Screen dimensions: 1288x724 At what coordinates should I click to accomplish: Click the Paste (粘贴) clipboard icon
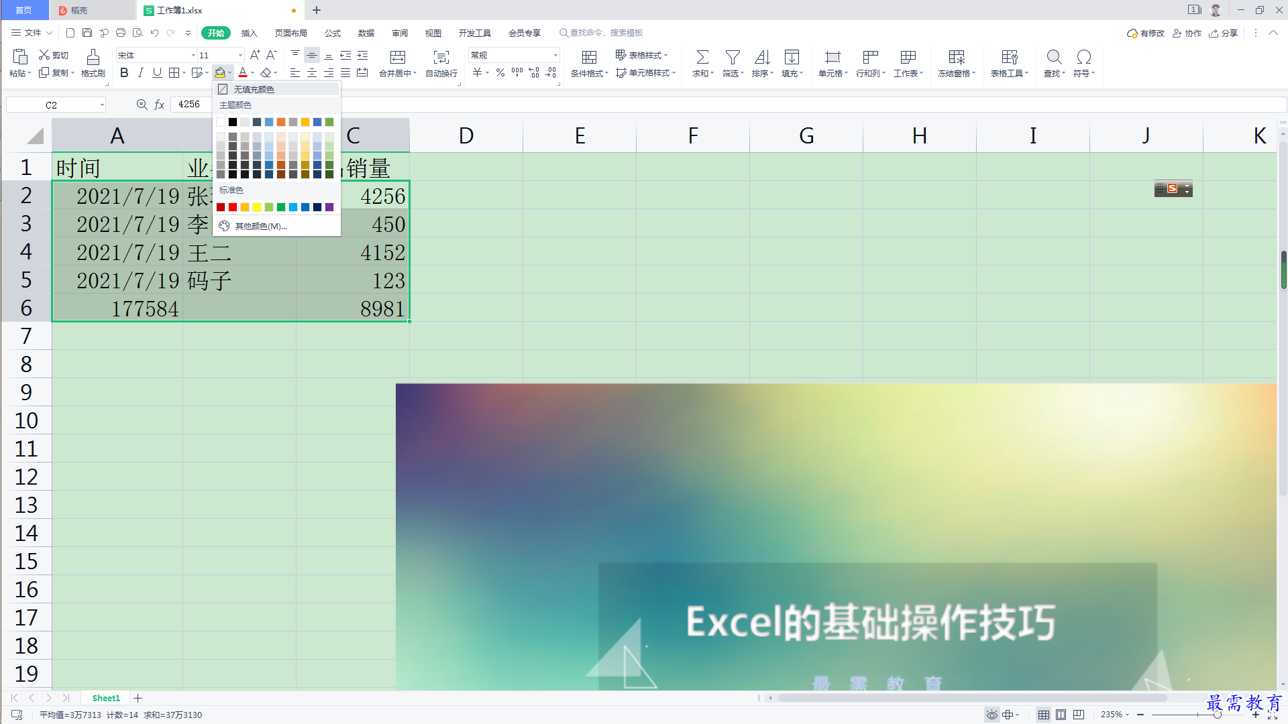[x=20, y=57]
